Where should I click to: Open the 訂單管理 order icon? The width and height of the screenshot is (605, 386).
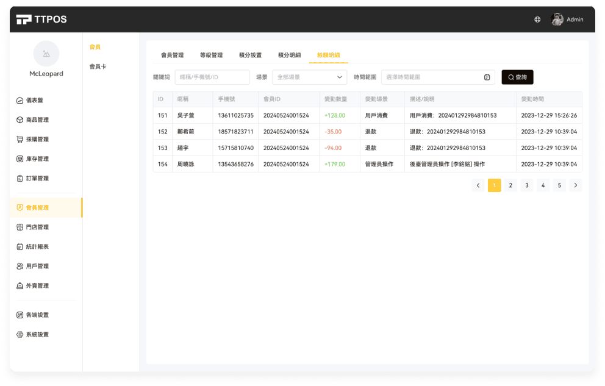point(20,179)
